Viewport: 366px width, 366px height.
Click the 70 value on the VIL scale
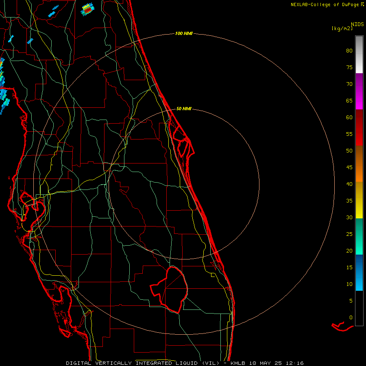point(349,84)
